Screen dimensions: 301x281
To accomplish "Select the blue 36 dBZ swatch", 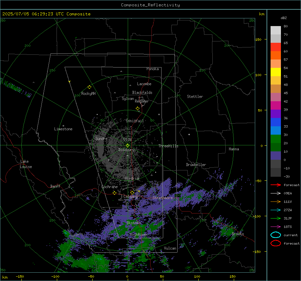I will pos(276,122).
